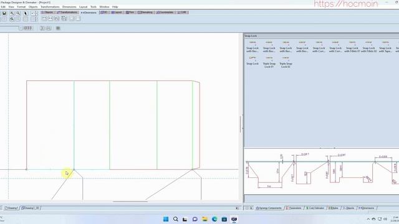Open the Edit menu
The width and height of the screenshot is (399, 224).
(3, 7)
